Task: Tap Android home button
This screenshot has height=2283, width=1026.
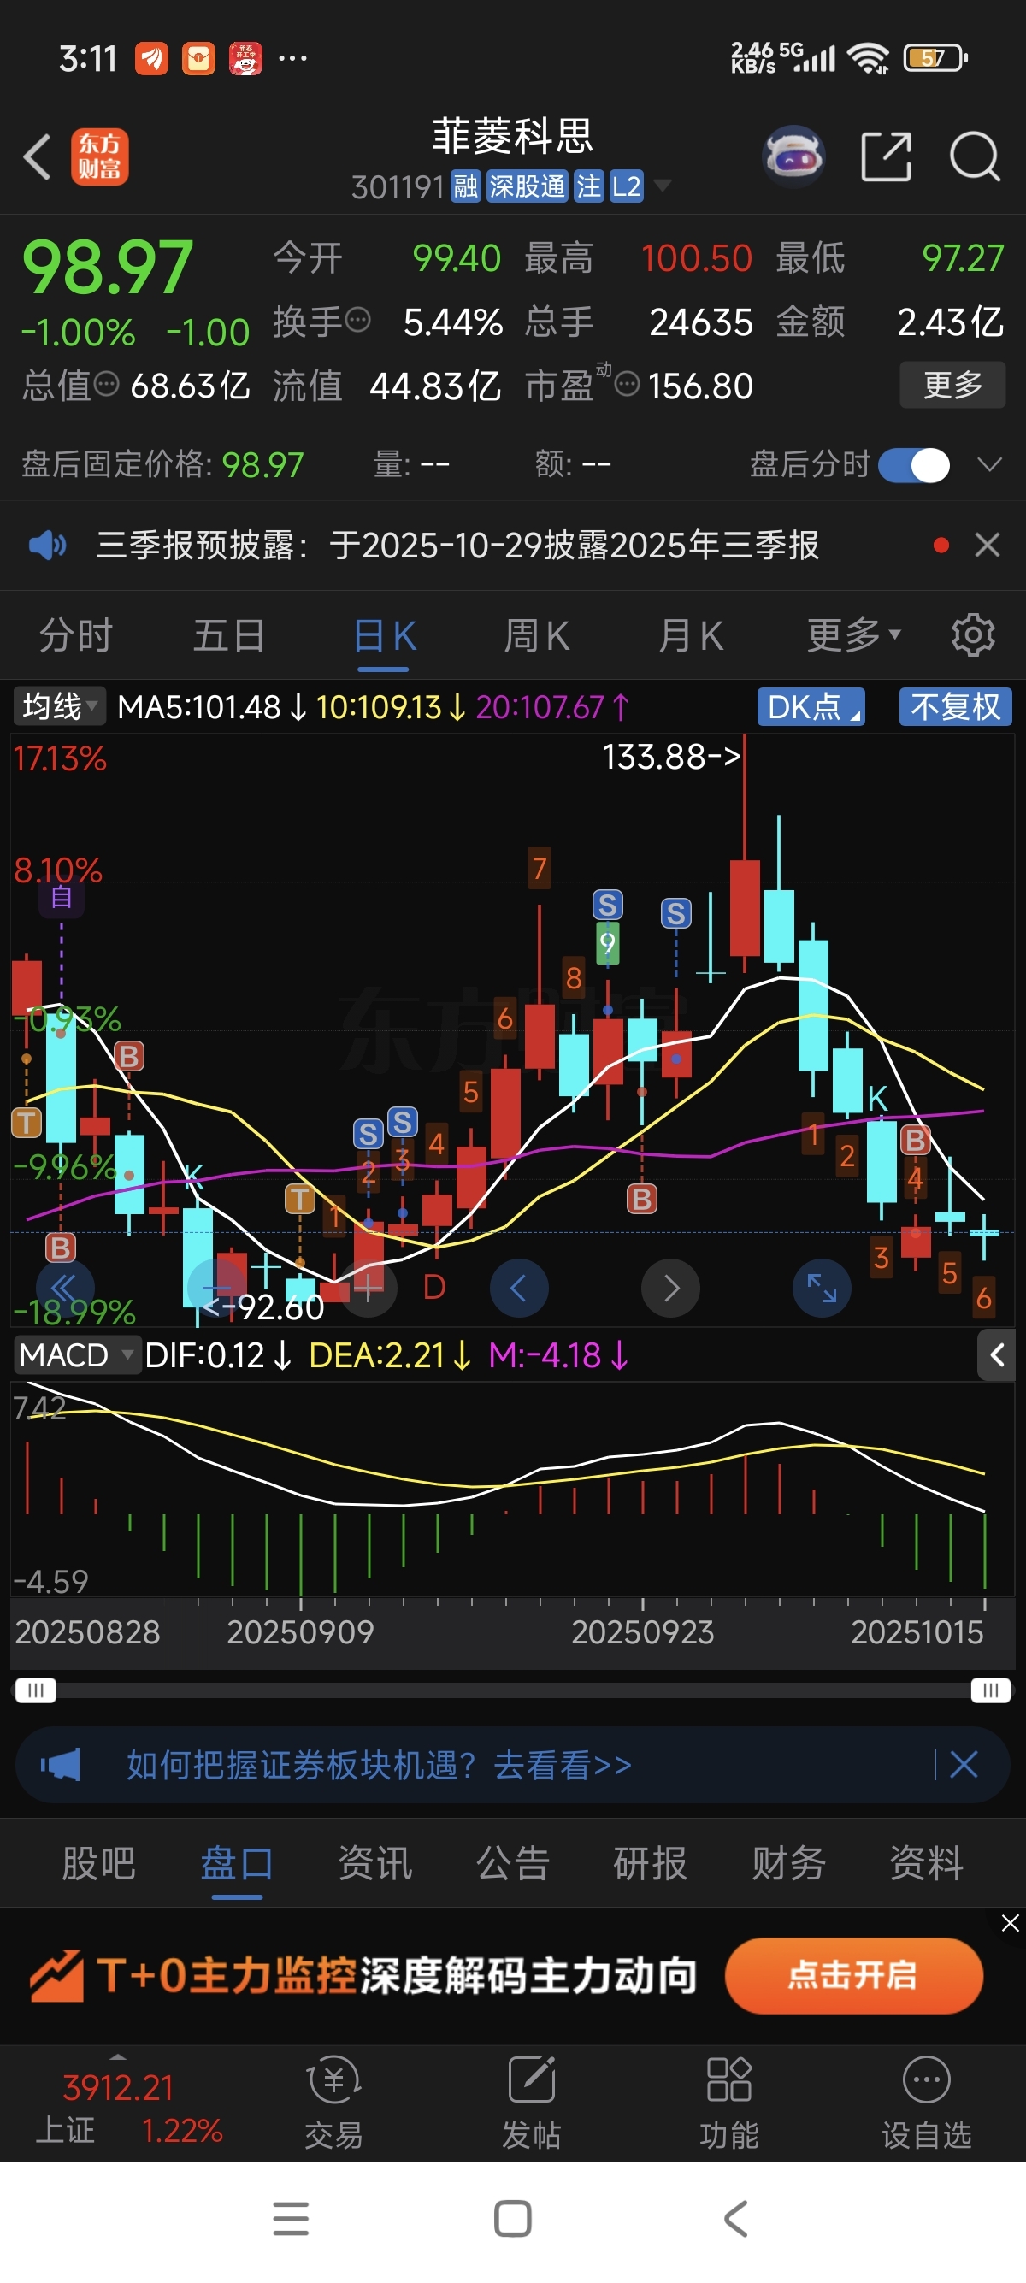Action: coord(513,2219)
